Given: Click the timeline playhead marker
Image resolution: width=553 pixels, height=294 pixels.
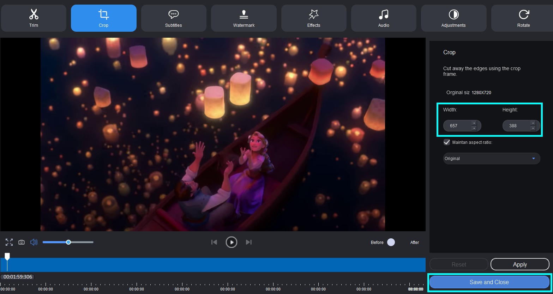Looking at the screenshot, I should point(7,256).
